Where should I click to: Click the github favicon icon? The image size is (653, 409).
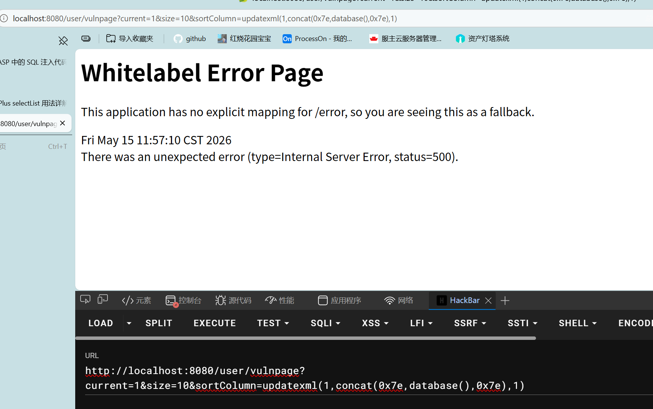pyautogui.click(x=178, y=39)
